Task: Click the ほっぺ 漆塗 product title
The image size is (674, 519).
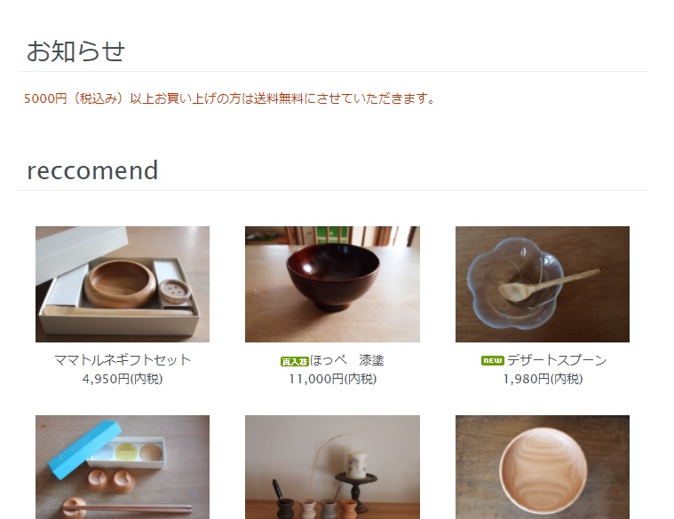Action: point(347,359)
